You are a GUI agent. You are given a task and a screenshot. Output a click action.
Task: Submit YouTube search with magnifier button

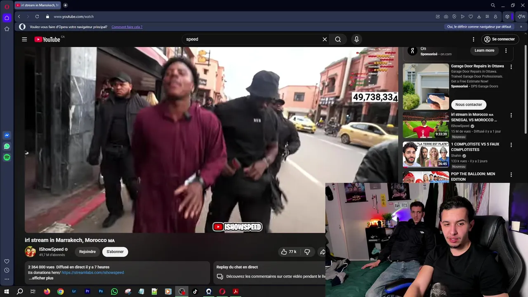point(338,39)
